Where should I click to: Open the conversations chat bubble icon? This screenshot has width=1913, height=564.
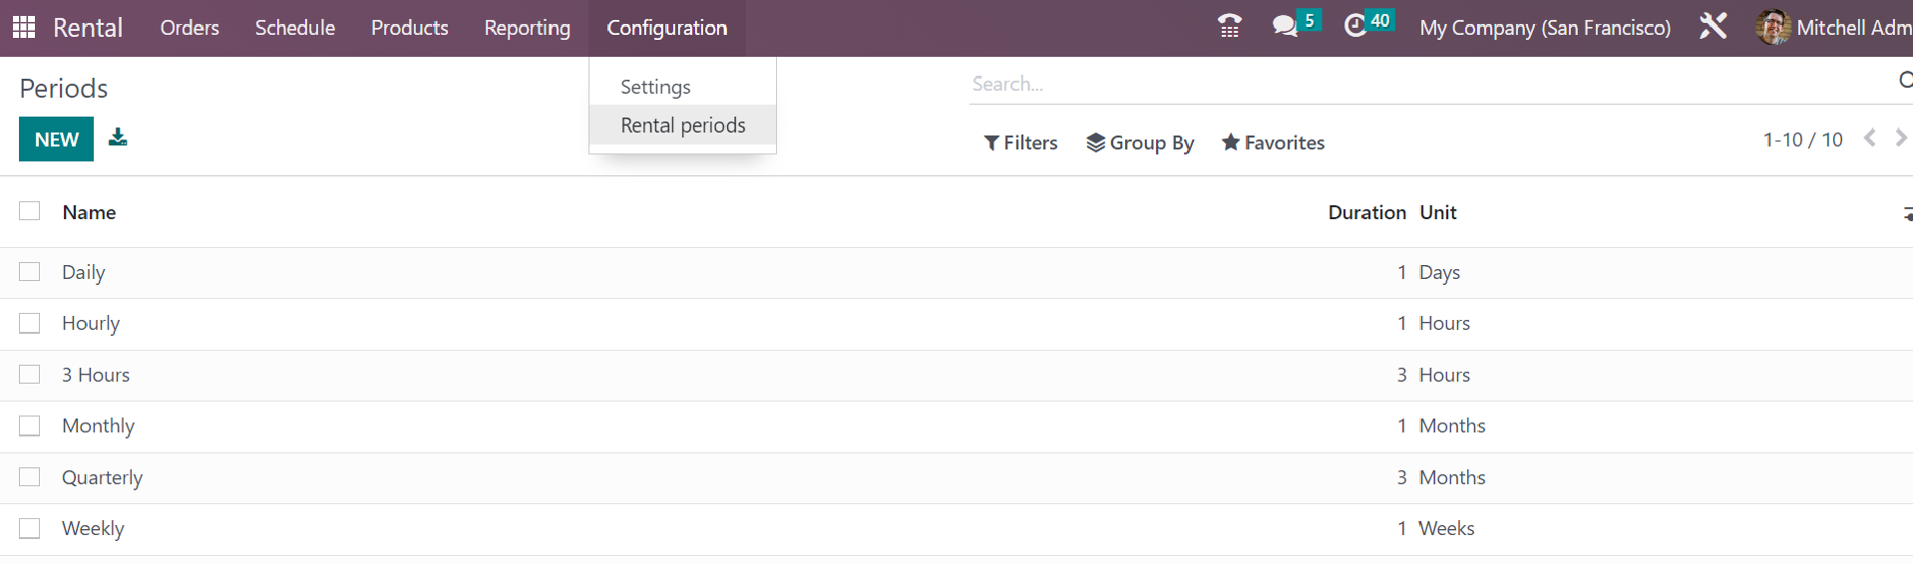[x=1285, y=27]
